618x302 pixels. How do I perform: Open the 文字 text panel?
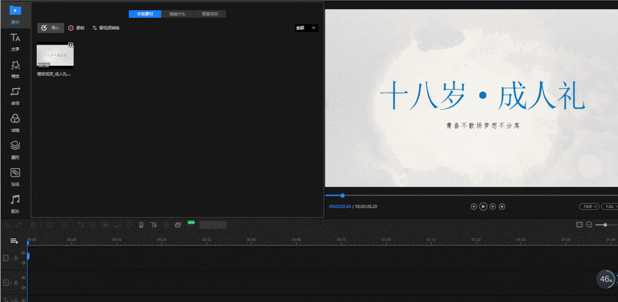(15, 42)
